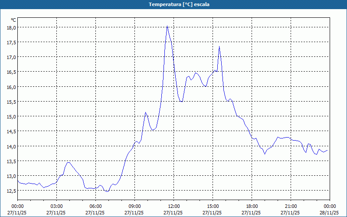
Task: Click the 15:00 time label
Action: click(213, 207)
